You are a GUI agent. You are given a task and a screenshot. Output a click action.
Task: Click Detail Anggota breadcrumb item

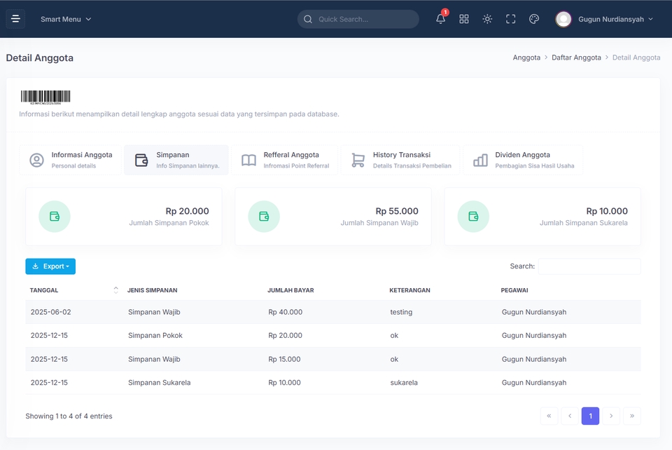(x=636, y=57)
